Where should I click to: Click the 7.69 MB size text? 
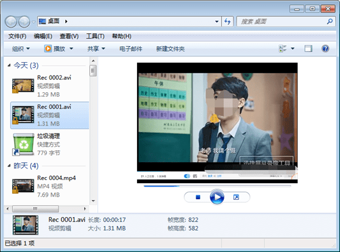(x=49, y=195)
